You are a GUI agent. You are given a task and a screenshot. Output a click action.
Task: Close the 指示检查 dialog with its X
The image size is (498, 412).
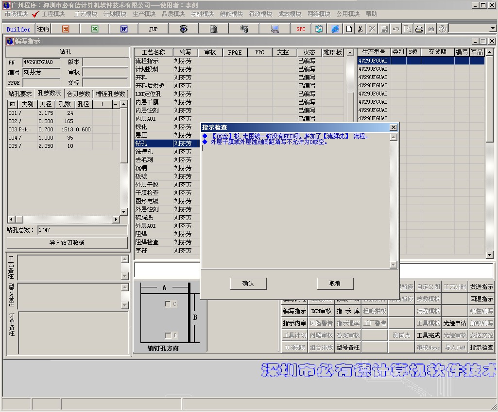pyautogui.click(x=393, y=127)
